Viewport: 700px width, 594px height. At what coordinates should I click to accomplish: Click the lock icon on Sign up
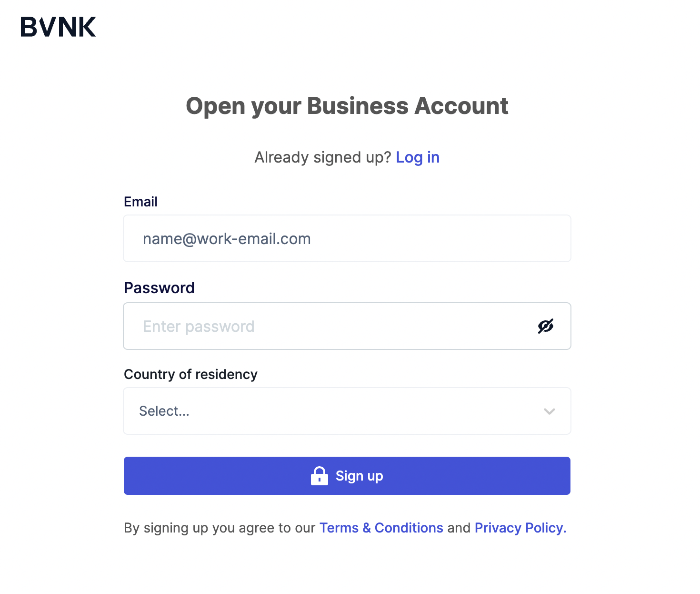pos(320,476)
